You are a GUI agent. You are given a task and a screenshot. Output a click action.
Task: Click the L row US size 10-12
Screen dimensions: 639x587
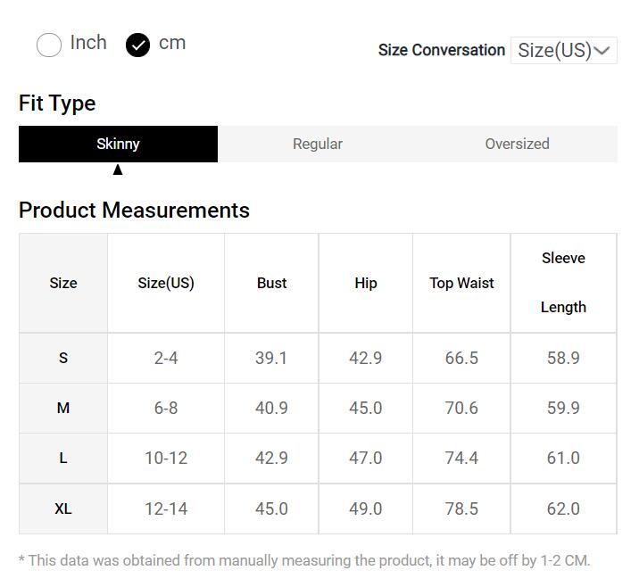[166, 458]
